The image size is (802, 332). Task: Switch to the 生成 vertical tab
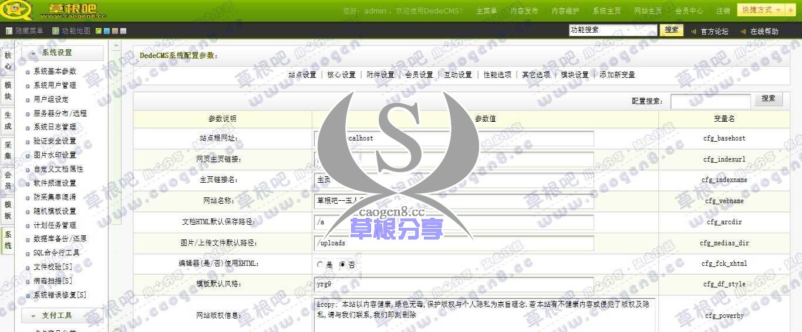[x=8, y=121]
